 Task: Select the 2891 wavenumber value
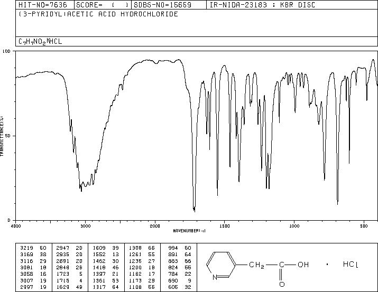click(x=63, y=261)
